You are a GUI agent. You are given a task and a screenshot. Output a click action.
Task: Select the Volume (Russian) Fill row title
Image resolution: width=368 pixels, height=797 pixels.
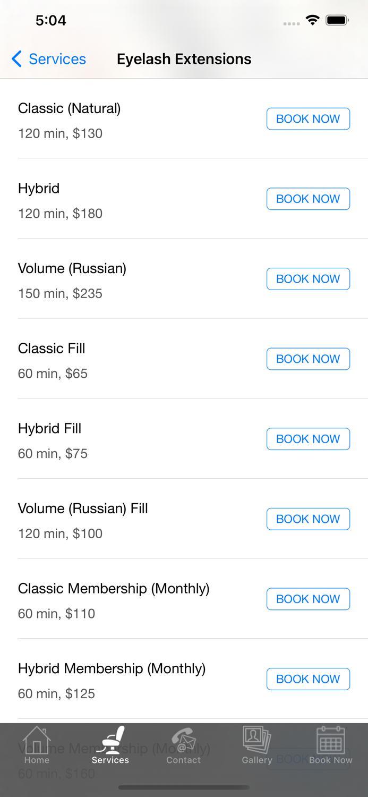click(x=83, y=508)
